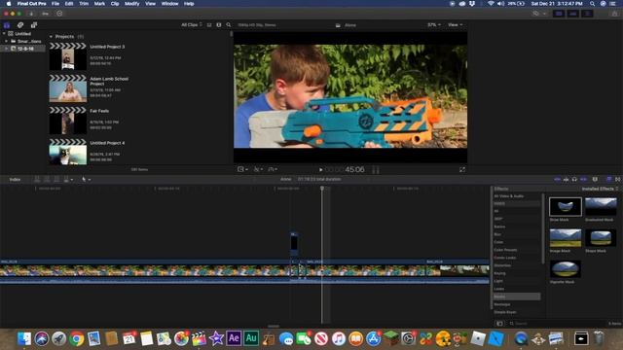Select the Vignette Mask effect thumbnail
The height and width of the screenshot is (350, 623).
tap(565, 269)
